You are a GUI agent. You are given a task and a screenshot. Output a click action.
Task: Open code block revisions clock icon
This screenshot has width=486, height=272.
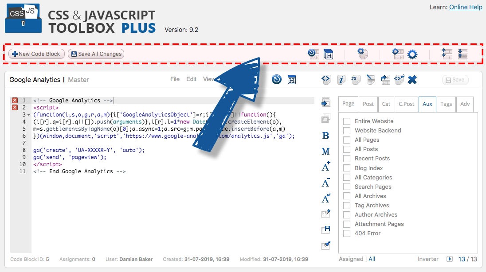[x=277, y=80]
